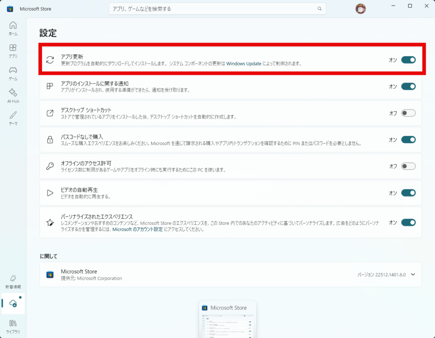Click the search box for apps and games
Image resolution: width=435 pixels, height=338 pixels.
click(212, 9)
